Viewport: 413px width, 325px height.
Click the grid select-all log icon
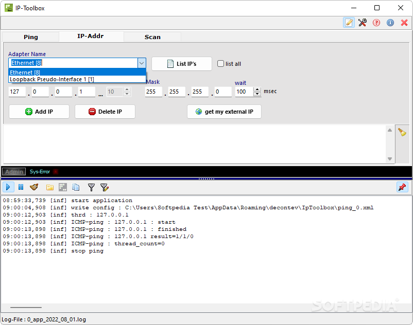[x=63, y=187]
